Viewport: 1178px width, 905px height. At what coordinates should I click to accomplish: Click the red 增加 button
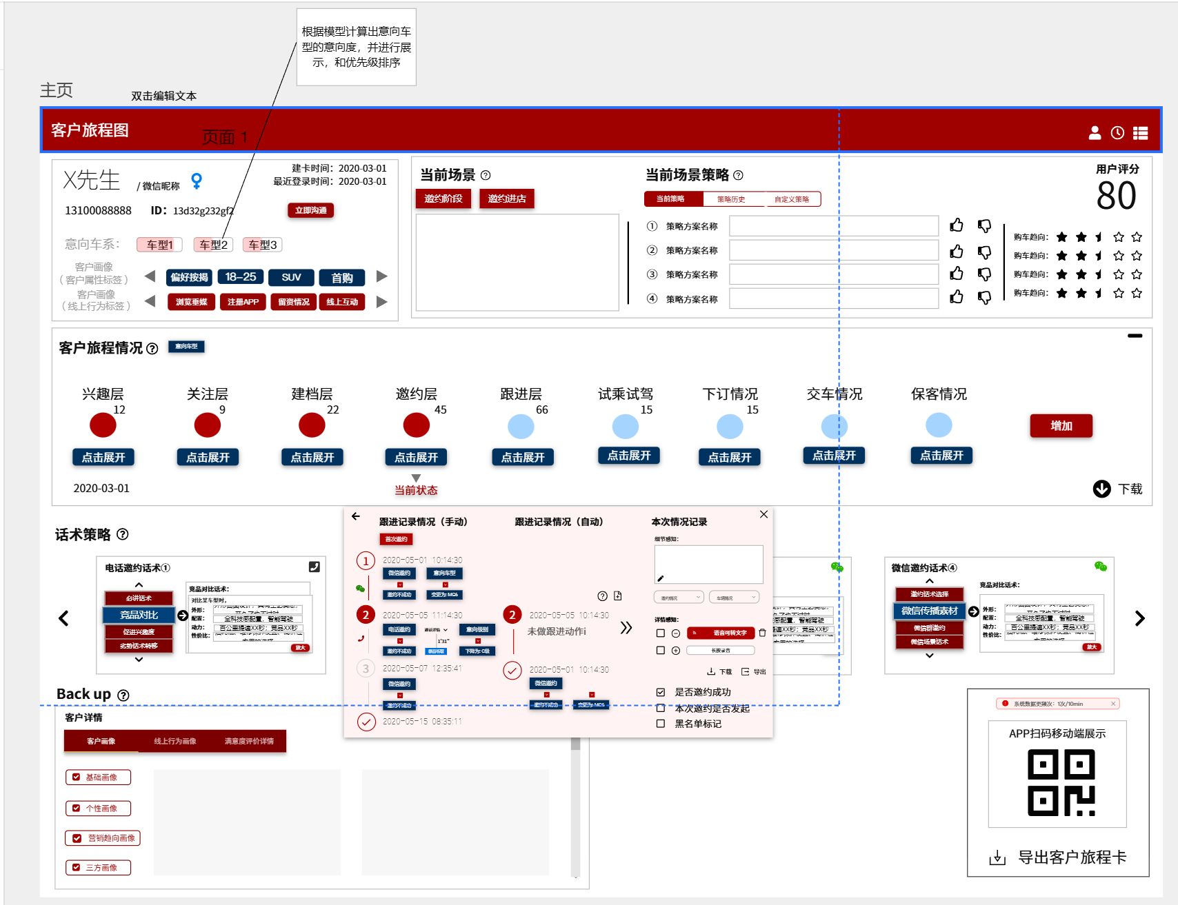pyautogui.click(x=1061, y=426)
